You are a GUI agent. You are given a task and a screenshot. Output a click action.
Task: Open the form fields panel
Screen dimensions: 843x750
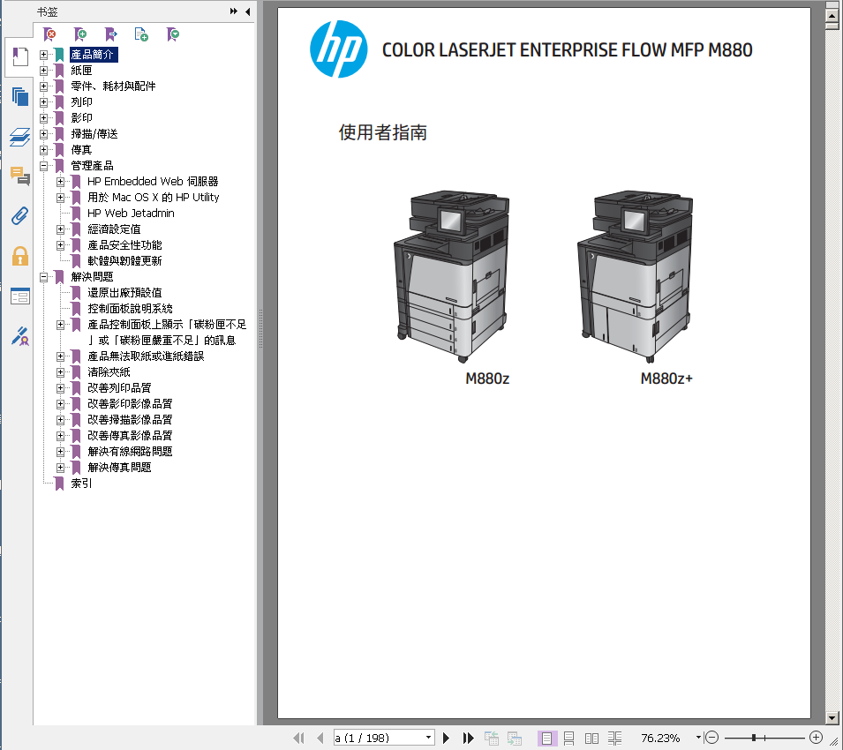(x=20, y=296)
